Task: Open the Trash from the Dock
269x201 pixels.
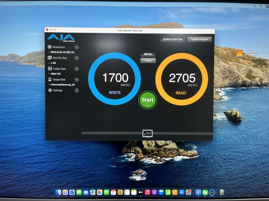Action: [x=222, y=192]
